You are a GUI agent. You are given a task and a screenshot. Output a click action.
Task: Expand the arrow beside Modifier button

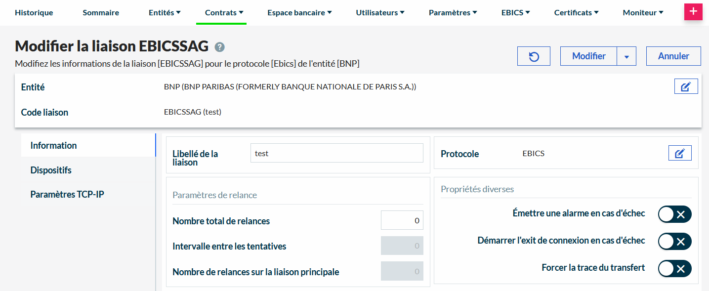click(x=626, y=56)
